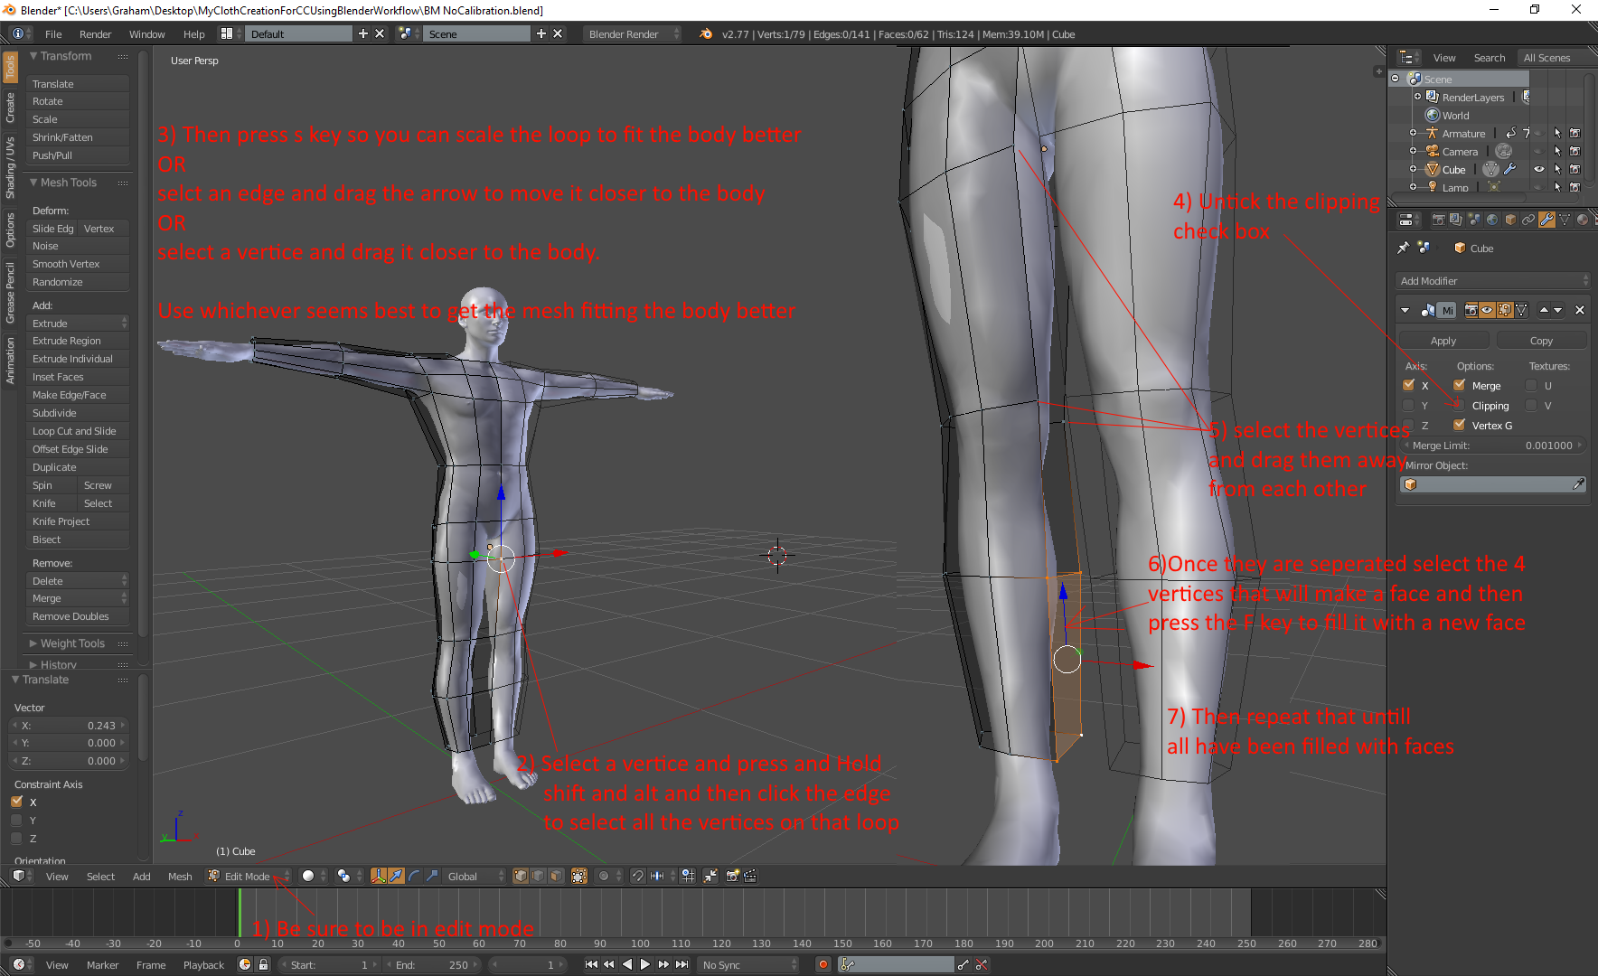The height and width of the screenshot is (976, 1598).
Task: Toggle modifier viewport display eye icon
Action: [1487, 310]
